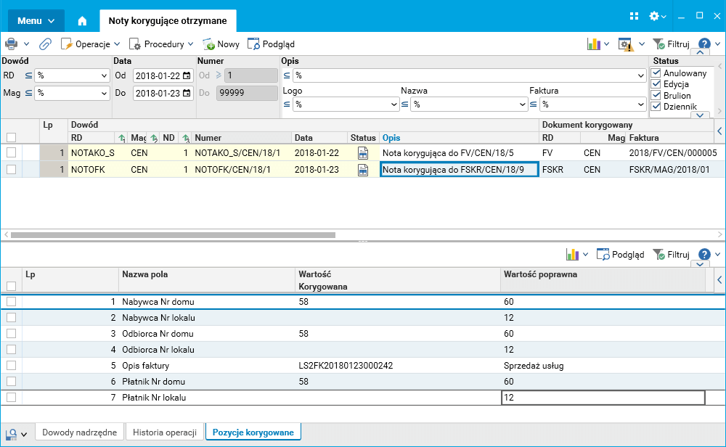Click document status icon for NOTOFK row

[x=363, y=170]
